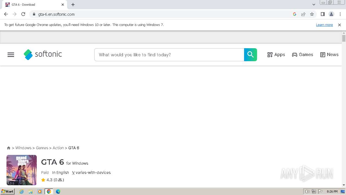Click the 'In English' label
The width and height of the screenshot is (346, 195).
tap(61, 173)
